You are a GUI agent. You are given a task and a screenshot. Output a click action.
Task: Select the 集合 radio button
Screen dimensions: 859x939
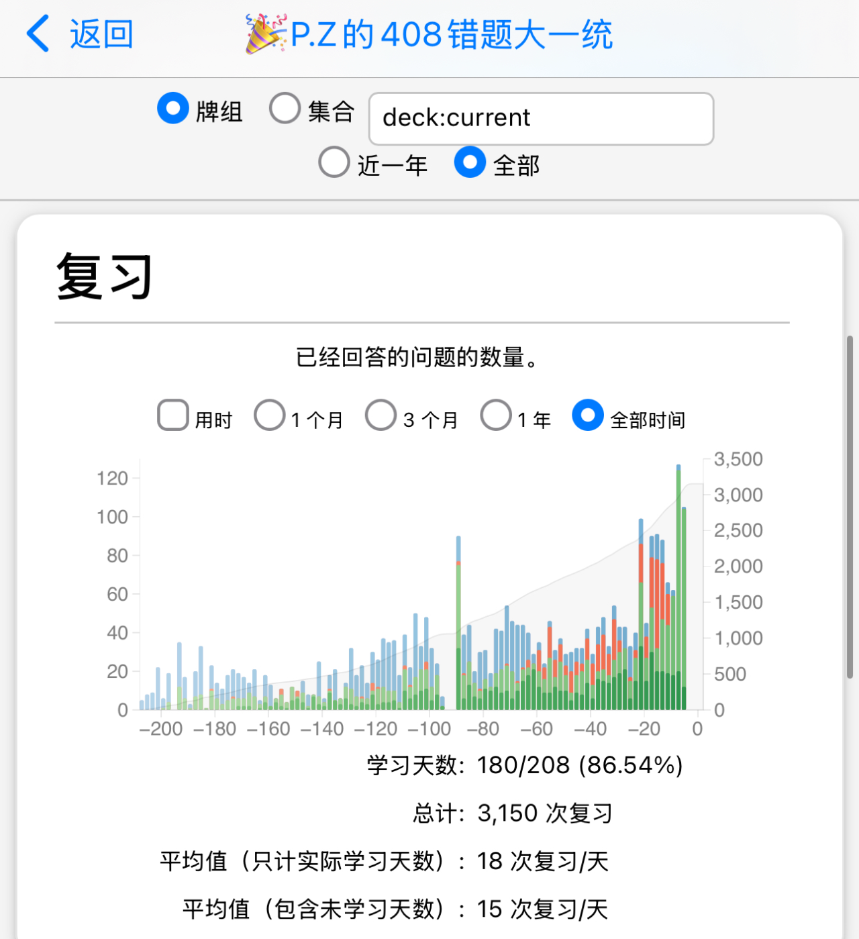[x=285, y=109]
